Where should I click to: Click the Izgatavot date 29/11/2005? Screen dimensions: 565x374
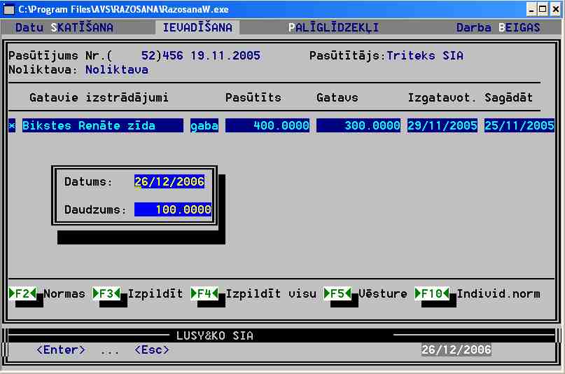442,125
